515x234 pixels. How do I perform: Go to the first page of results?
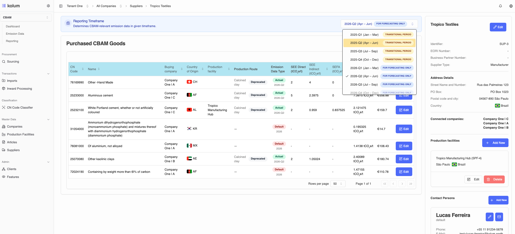coord(385,184)
